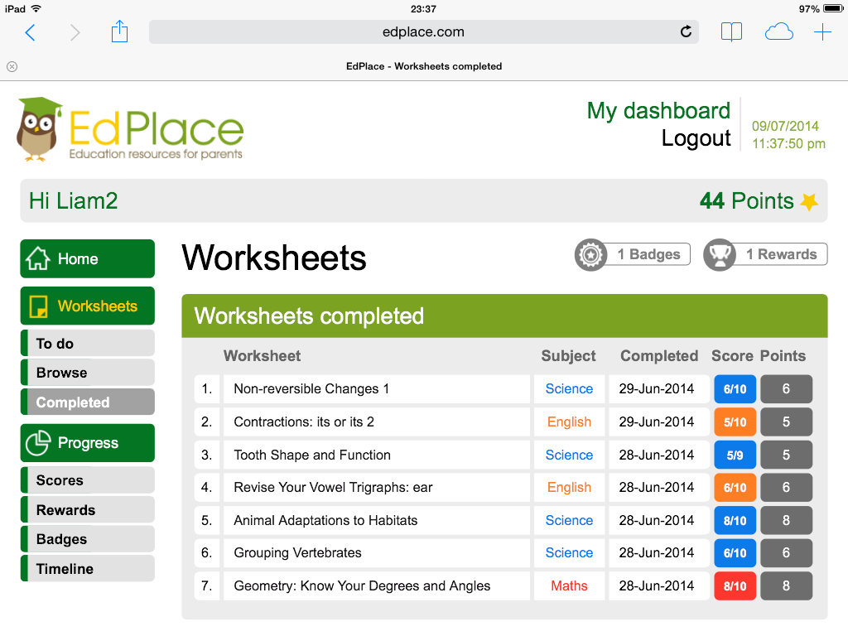The height and width of the screenshot is (636, 848).
Task: Click 6/10 score badge for Non-reversible Changes 1
Action: click(x=735, y=389)
